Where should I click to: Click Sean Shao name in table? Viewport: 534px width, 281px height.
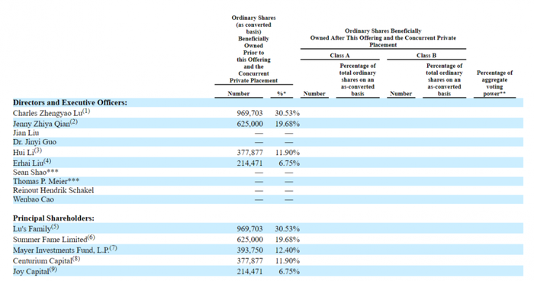coord(30,173)
